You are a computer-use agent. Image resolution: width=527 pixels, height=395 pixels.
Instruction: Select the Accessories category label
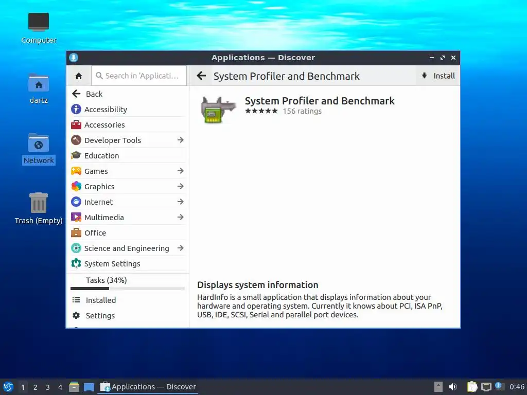tap(104, 125)
